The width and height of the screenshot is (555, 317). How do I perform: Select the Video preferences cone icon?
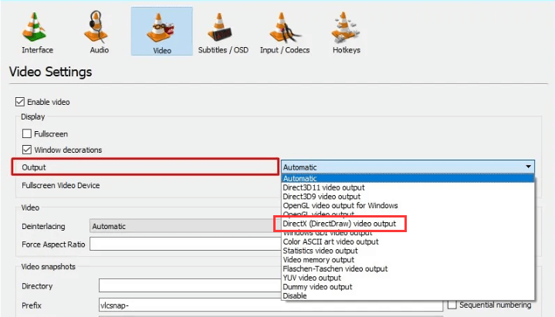tap(160, 28)
